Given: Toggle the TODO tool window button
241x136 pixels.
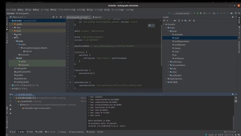Looking at the screenshot, I should (30, 132).
